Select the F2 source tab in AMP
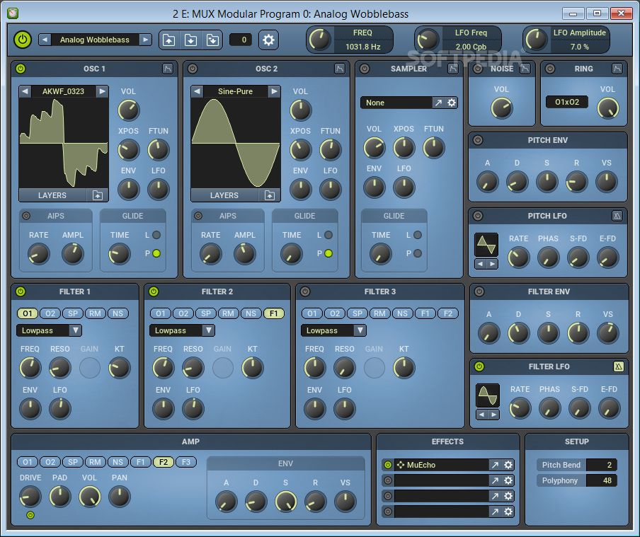 click(x=164, y=462)
